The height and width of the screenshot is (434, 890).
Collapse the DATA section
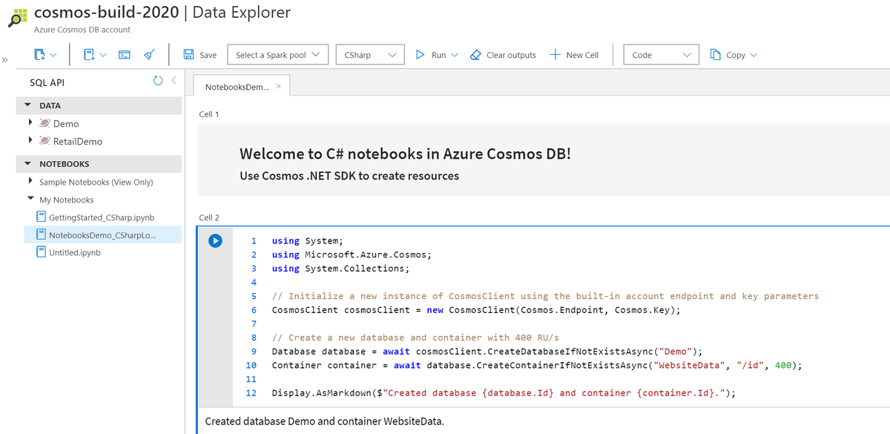click(28, 106)
